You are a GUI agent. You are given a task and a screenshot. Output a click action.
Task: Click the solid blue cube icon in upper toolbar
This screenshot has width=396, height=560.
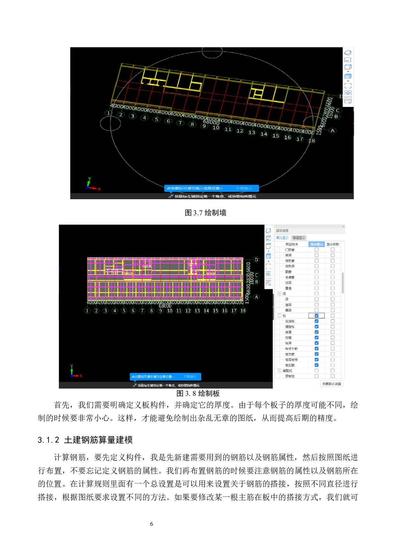348,76
